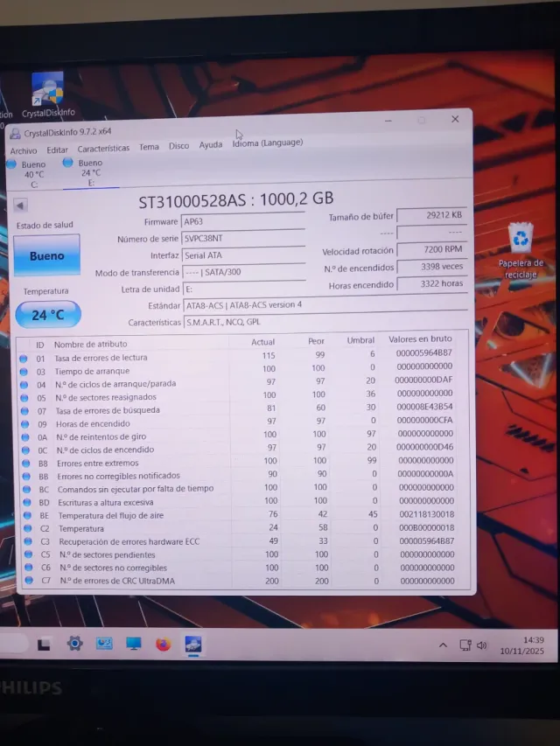Open the Tema menu
Screen dimensions: 560x746
point(149,147)
